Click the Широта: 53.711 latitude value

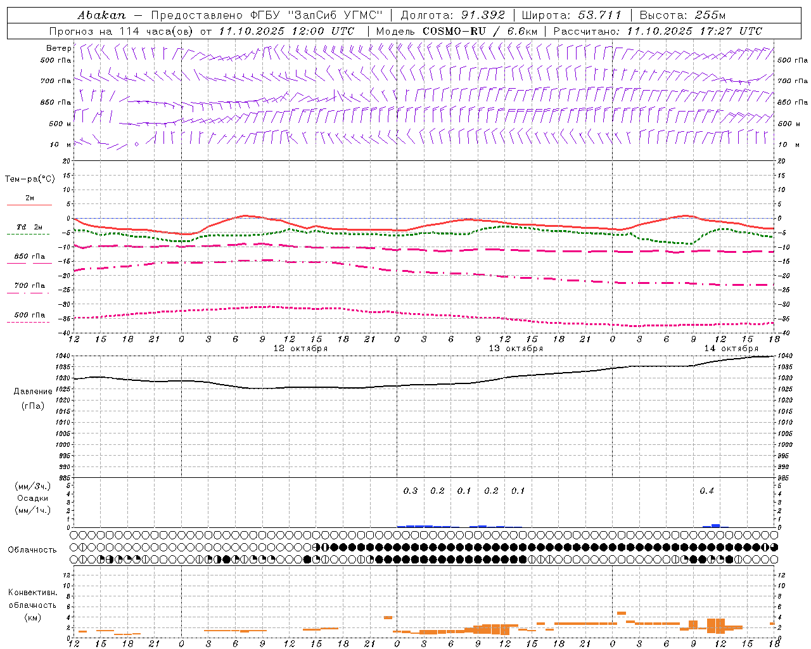(x=572, y=15)
